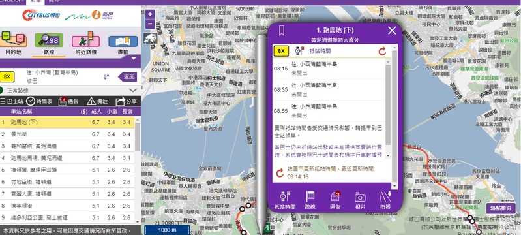
Task: Open the 熱點推介 hot spots button
Action: (501, 208)
